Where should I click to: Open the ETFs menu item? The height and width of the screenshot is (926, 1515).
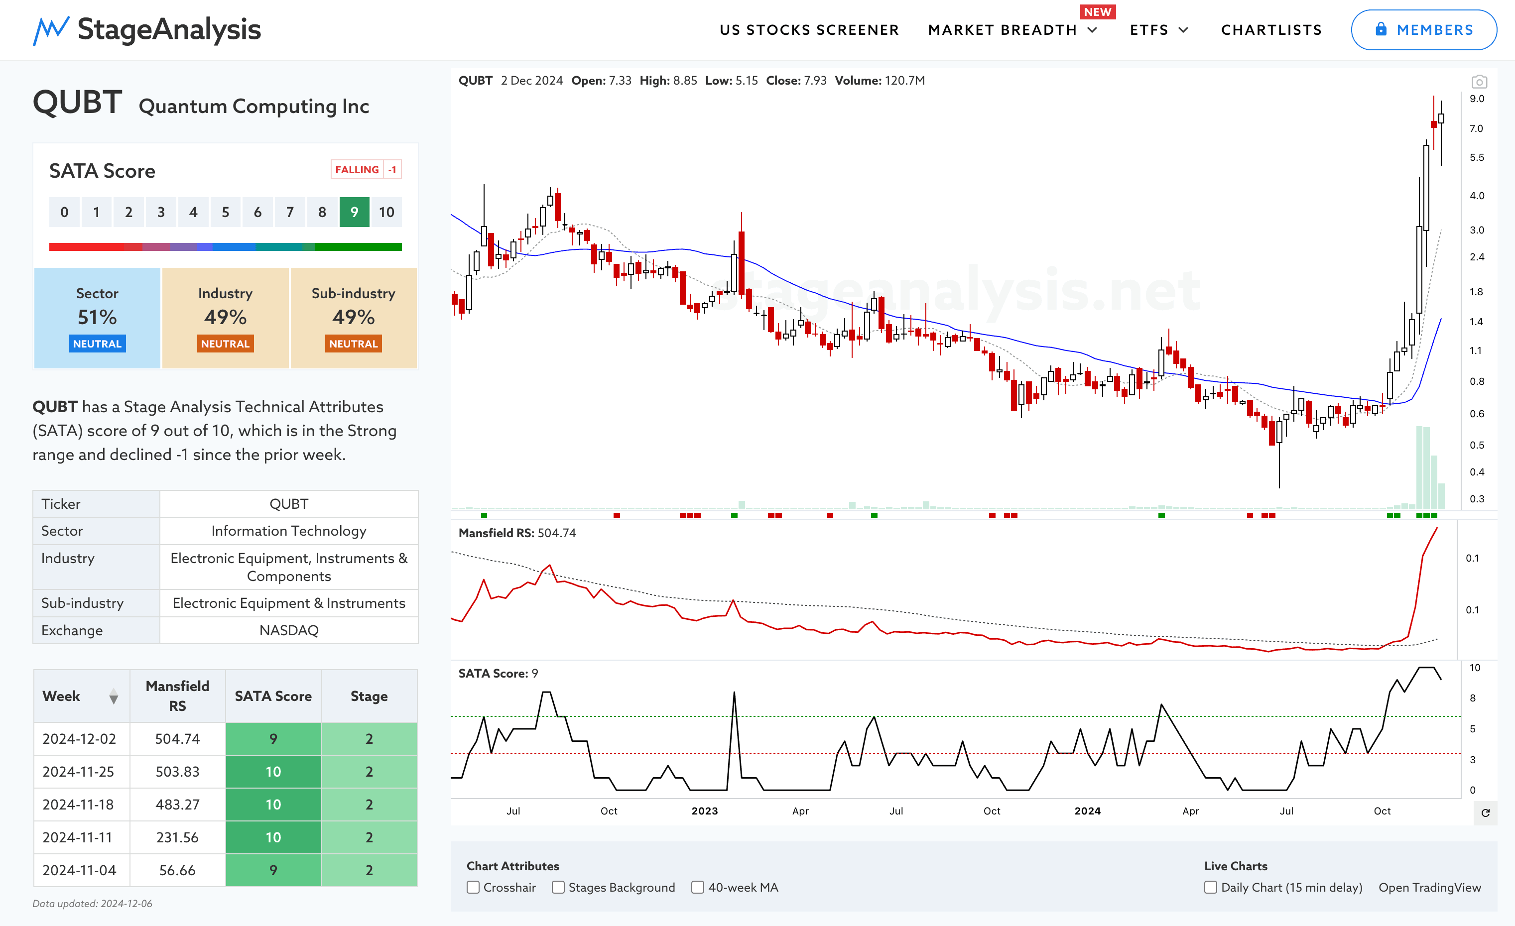tap(1149, 30)
